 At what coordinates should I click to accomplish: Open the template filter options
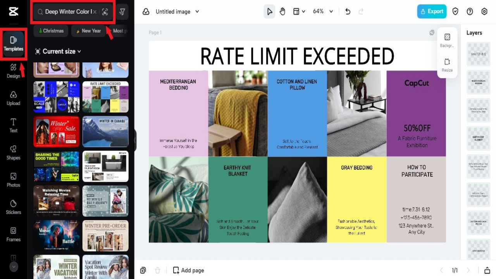pos(122,12)
